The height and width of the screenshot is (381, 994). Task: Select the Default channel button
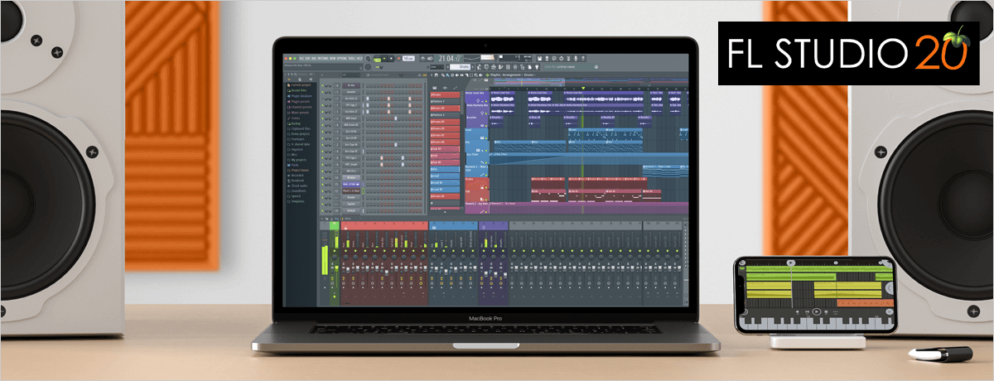tap(351, 210)
